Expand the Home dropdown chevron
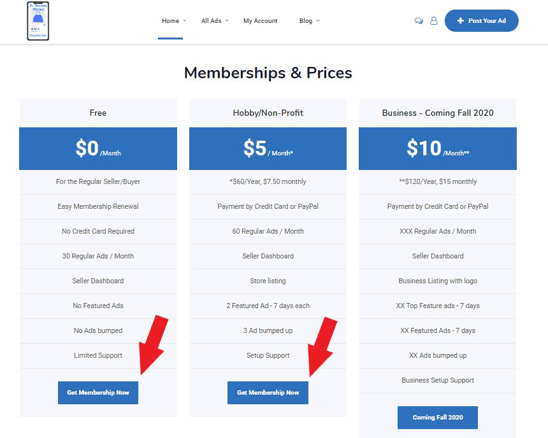Screen dimensions: 548x438 point(185,20)
